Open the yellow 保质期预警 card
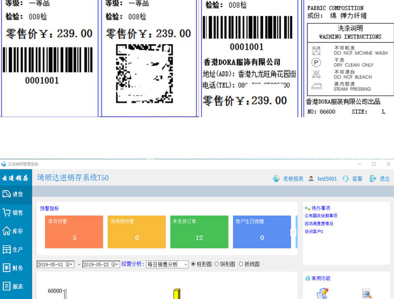394x299 pixels. (x=137, y=232)
